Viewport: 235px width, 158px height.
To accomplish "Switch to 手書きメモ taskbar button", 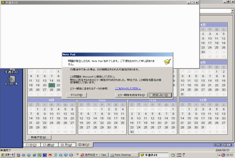I will coord(154,155).
